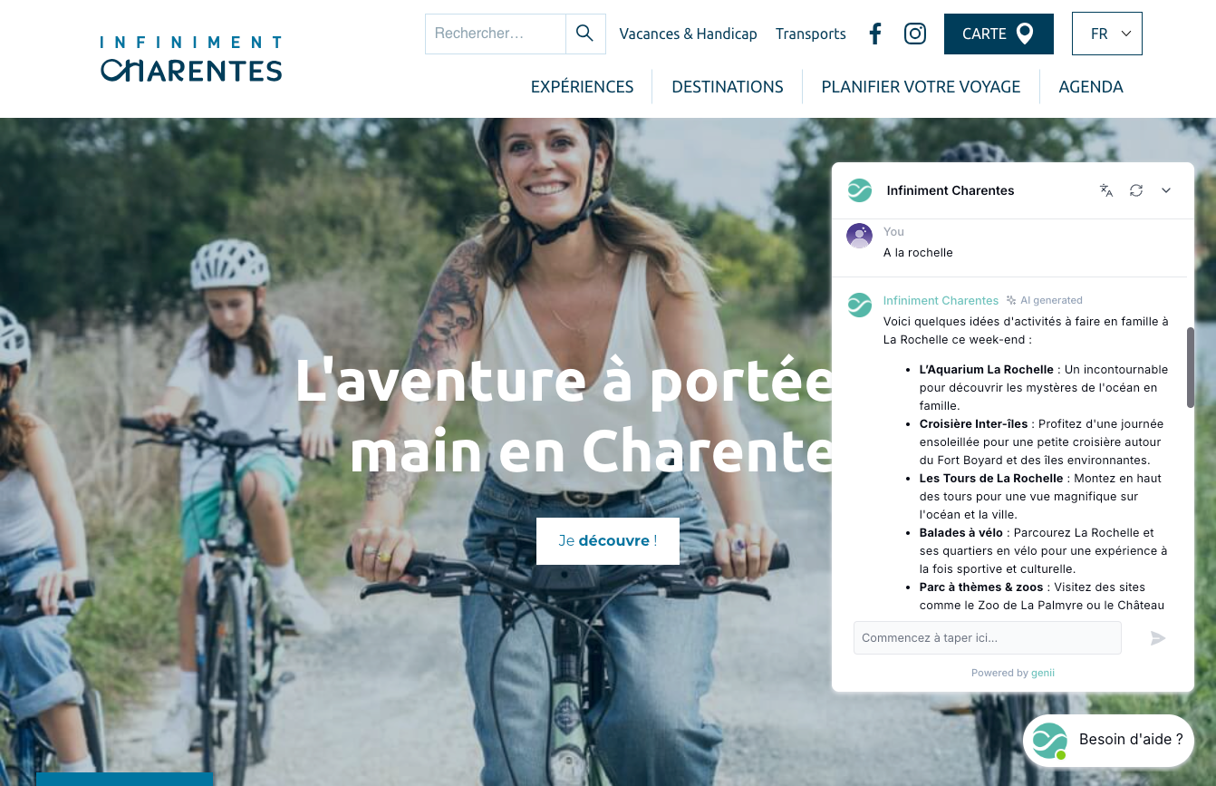Open PLANIFIER VOTRE VOYAGE menu
The height and width of the screenshot is (786, 1216).
(921, 87)
